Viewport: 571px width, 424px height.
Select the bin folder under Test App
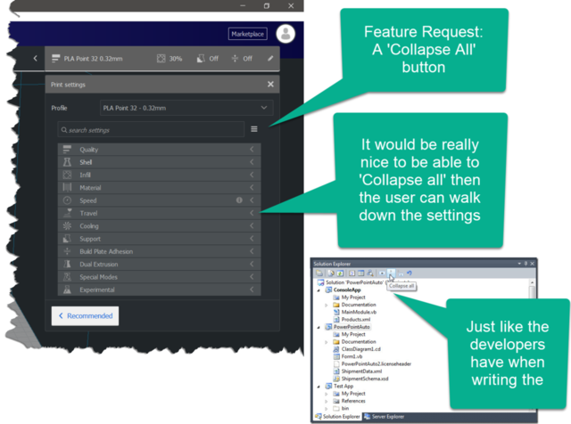coord(341,408)
